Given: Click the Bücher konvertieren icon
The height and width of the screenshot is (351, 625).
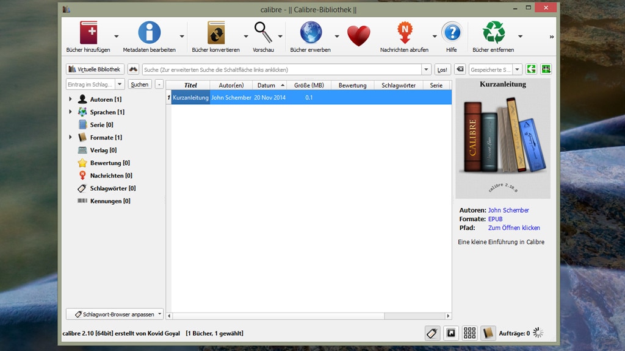Looking at the screenshot, I should pos(216,32).
